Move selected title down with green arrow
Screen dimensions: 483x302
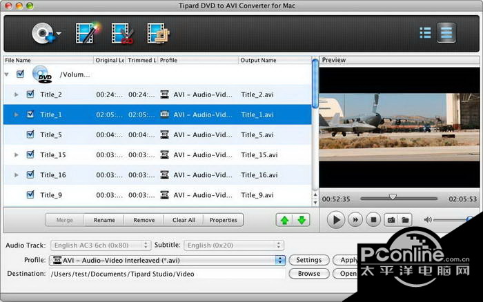[x=302, y=220]
